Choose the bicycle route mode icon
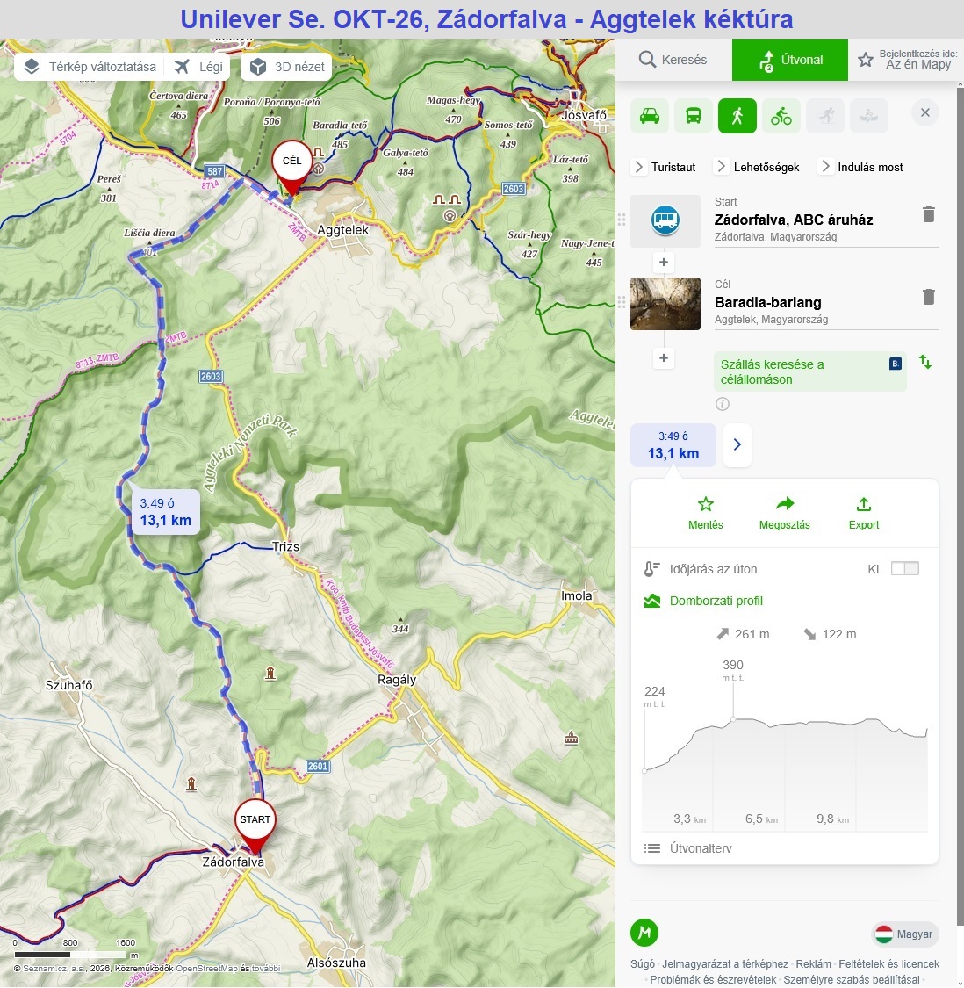 pos(781,116)
